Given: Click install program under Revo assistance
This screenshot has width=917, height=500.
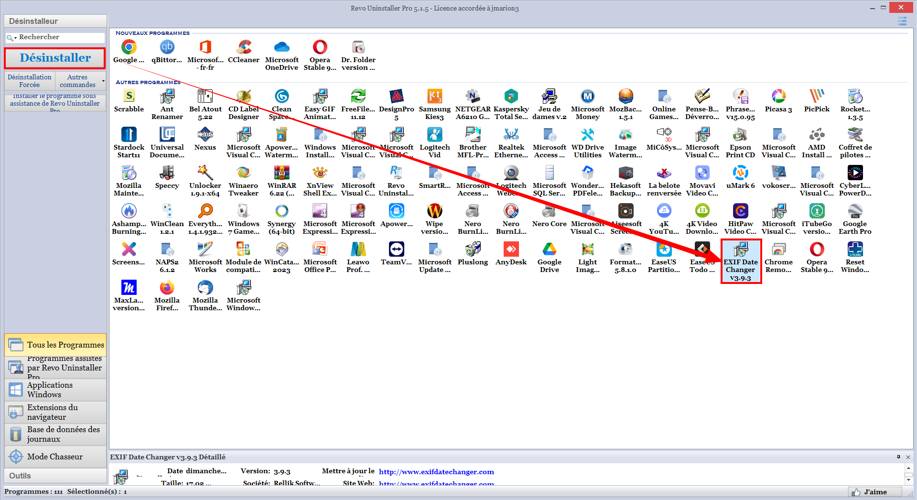Looking at the screenshot, I should (55, 102).
